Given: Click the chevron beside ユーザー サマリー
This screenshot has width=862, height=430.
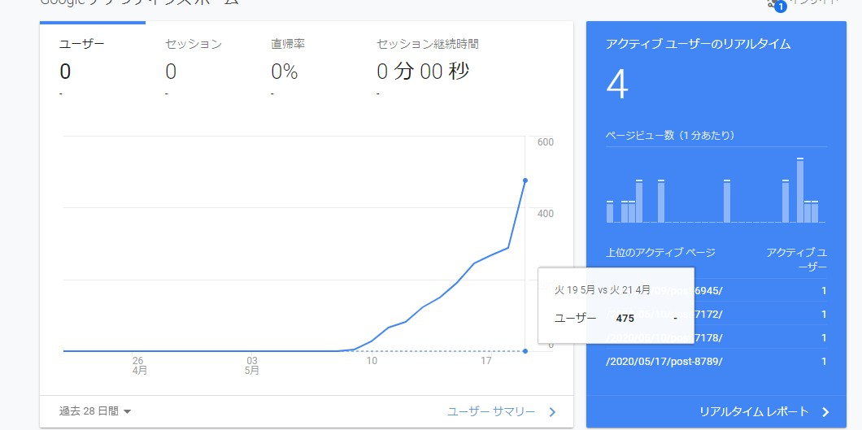Looking at the screenshot, I should tap(552, 412).
